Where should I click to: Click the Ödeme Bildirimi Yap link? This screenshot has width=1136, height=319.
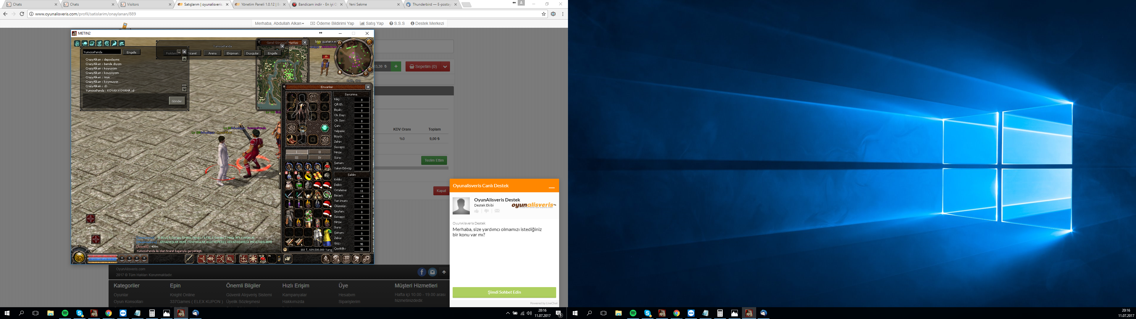tap(332, 23)
